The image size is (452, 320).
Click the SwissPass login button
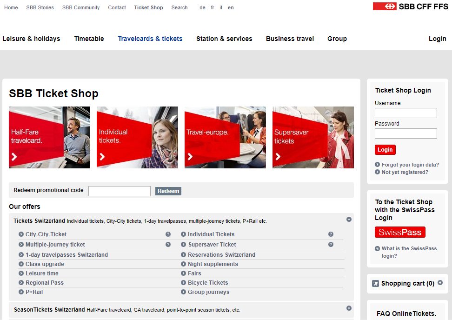(400, 232)
